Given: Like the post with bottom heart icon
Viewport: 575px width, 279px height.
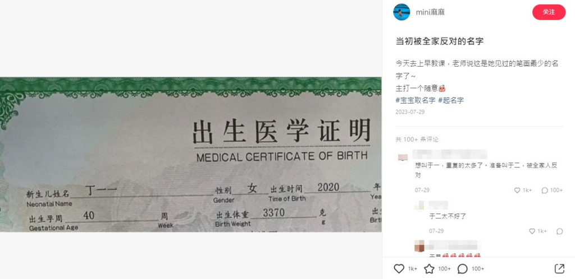Looking at the screenshot, I should [x=399, y=269].
